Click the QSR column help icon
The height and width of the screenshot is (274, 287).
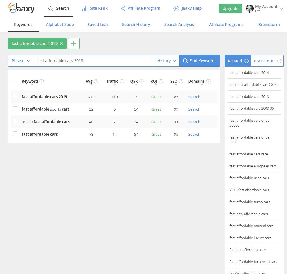[x=142, y=81]
